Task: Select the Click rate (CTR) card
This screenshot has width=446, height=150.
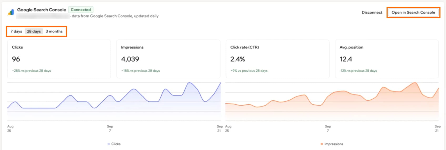Action: coord(278,59)
